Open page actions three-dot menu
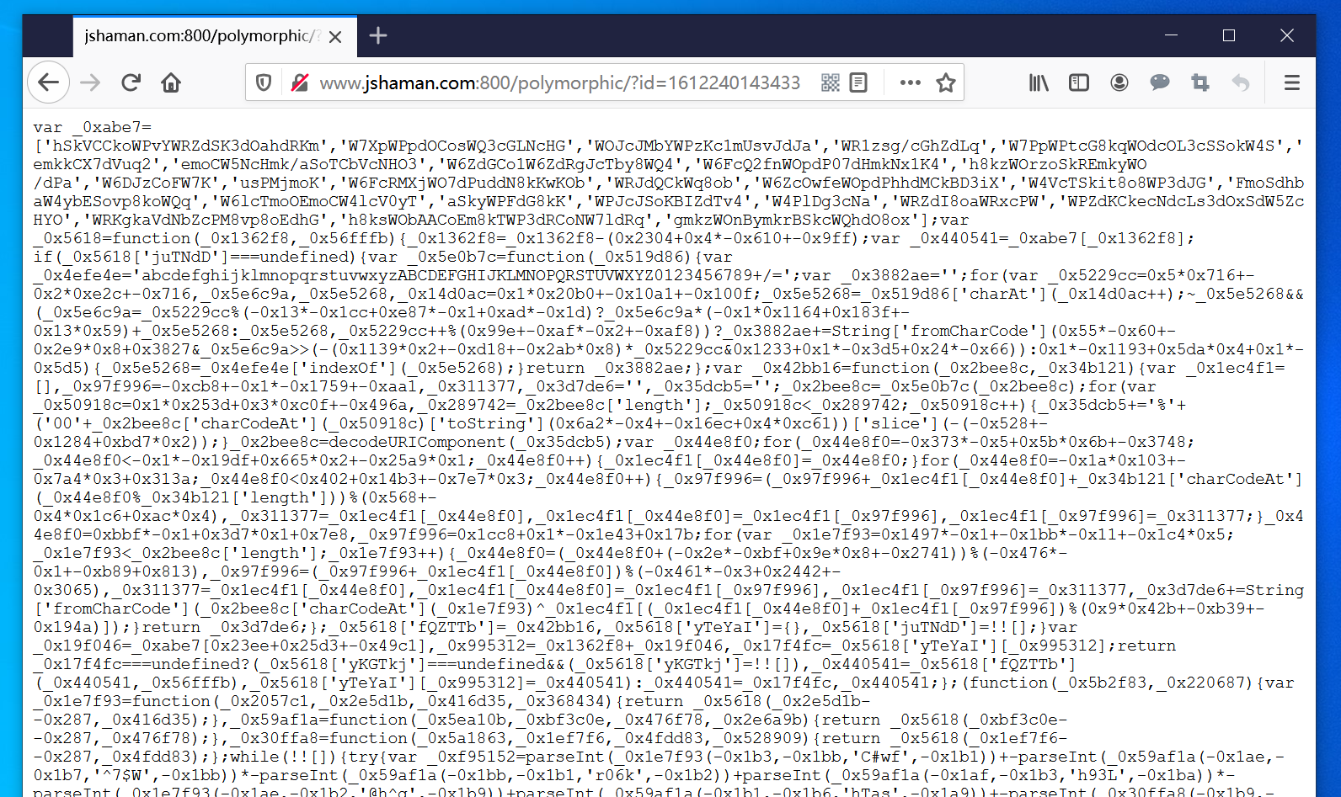Image resolution: width=1341 pixels, height=797 pixels. point(910,82)
